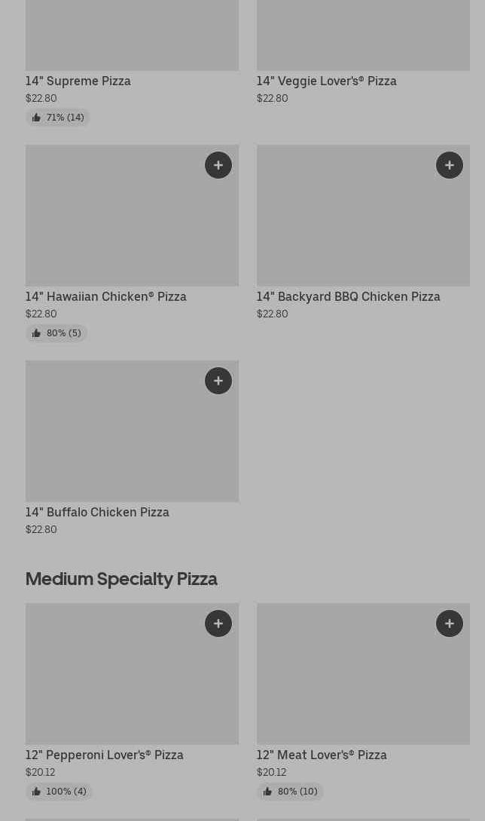Select the 14" Backyard BBQ Chicken Pizza name
The height and width of the screenshot is (821, 485).
pyautogui.click(x=348, y=296)
